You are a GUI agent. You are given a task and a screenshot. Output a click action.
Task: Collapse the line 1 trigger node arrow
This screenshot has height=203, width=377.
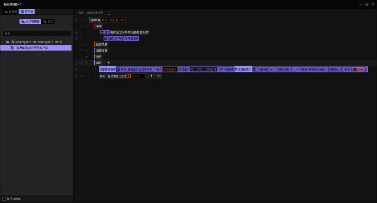87,20
